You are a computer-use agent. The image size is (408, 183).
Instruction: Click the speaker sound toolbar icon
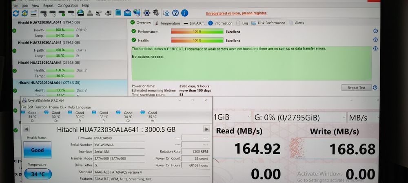coord(156,13)
